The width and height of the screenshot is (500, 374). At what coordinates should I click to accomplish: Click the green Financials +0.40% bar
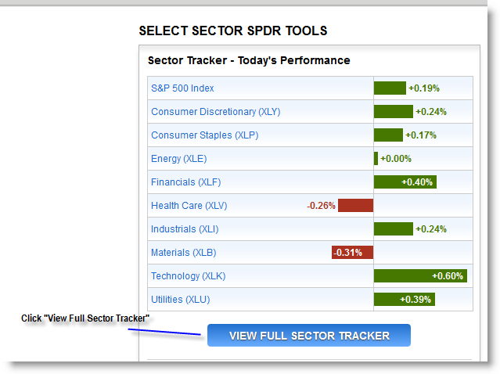pos(405,182)
